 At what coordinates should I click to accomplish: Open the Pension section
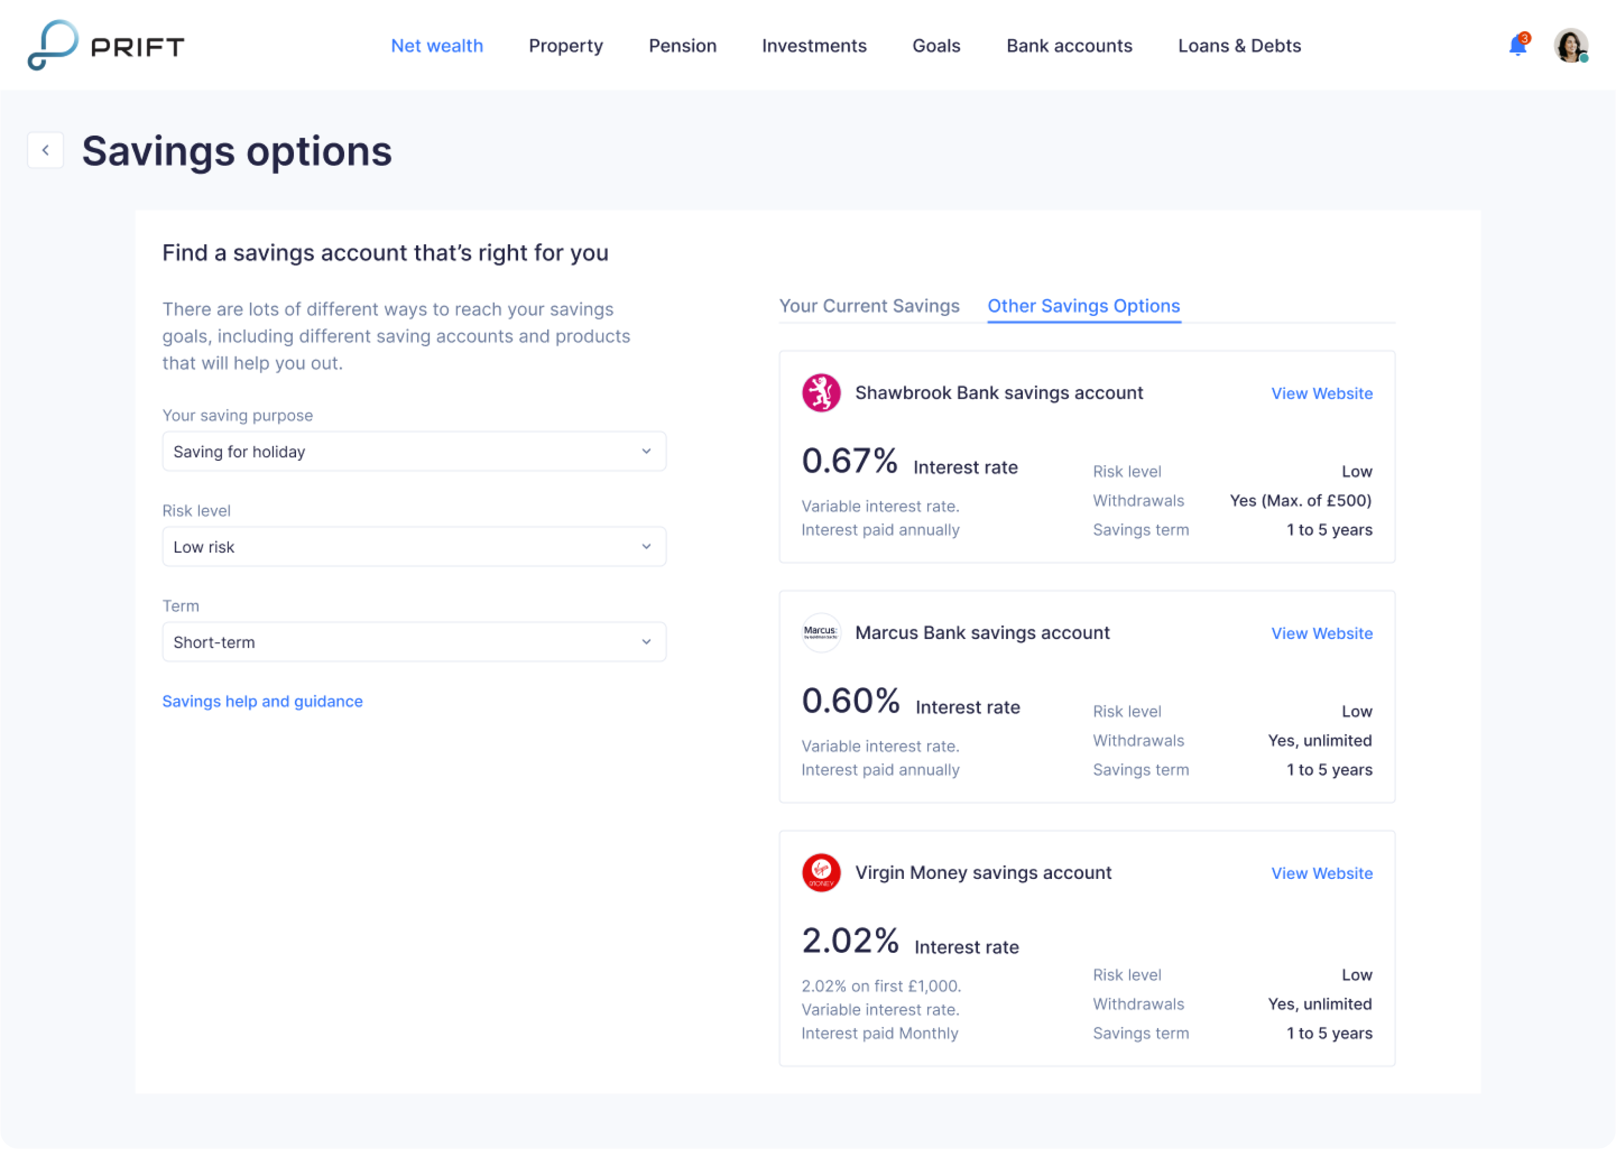click(x=682, y=45)
